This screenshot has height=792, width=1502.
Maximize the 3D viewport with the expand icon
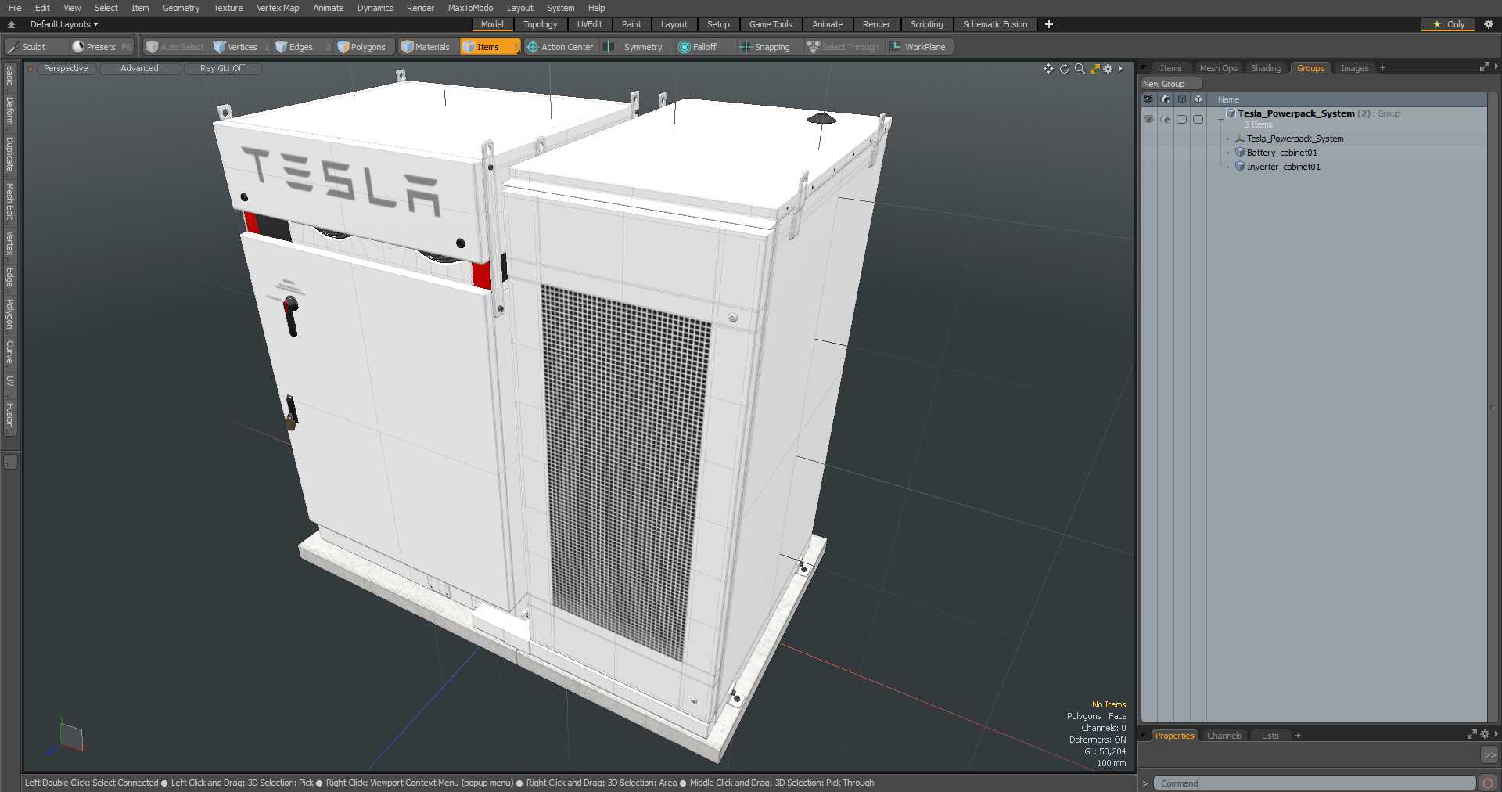pyautogui.click(x=1094, y=69)
